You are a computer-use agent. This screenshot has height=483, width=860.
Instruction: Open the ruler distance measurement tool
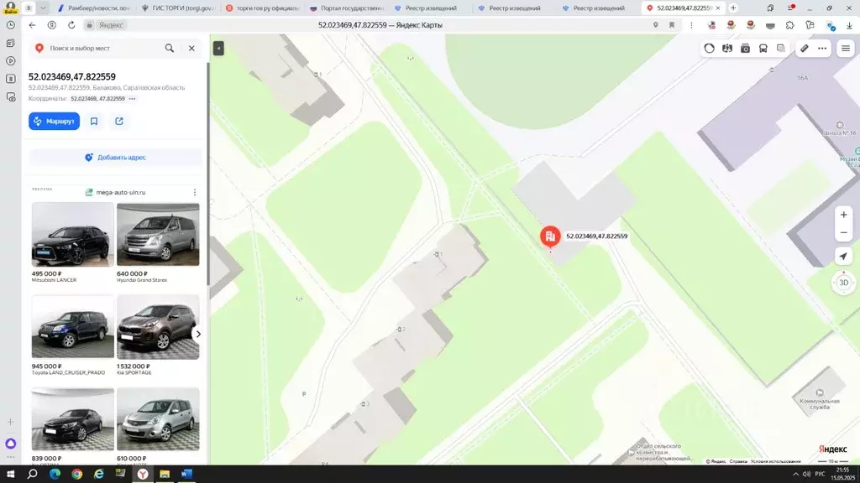803,48
